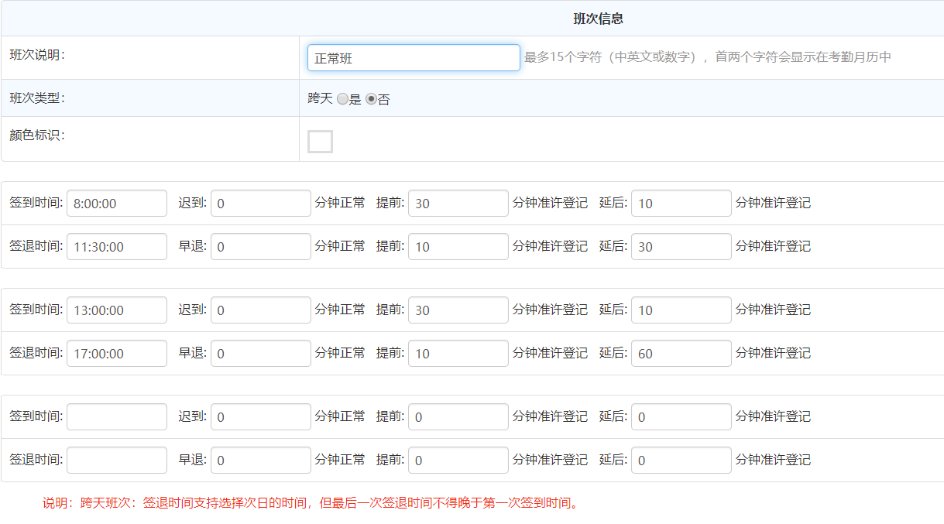Select the 提前 field in the last 签退时间 row
944x524 pixels.
[458, 461]
